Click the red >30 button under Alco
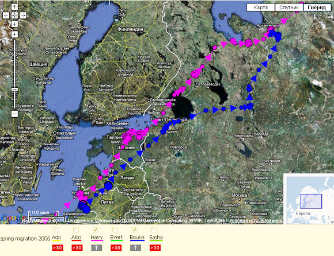 77,248
